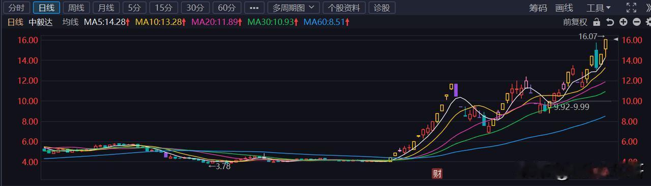The width and height of the screenshot is (651, 186).
Task: Open chart settings gear icon
Action: [648, 22]
